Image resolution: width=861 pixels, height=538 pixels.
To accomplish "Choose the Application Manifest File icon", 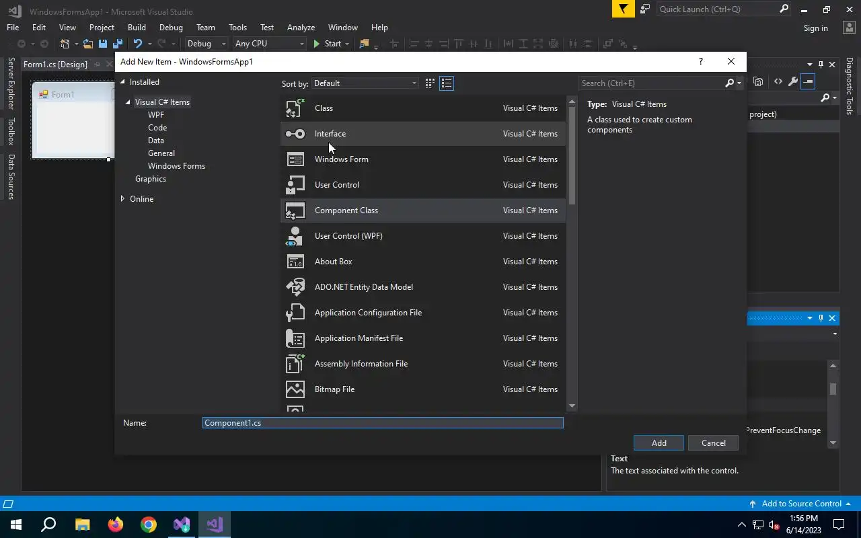I will pyautogui.click(x=295, y=338).
